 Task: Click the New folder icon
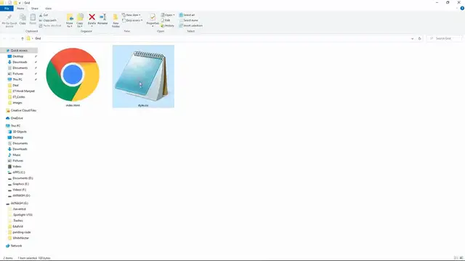point(116,17)
